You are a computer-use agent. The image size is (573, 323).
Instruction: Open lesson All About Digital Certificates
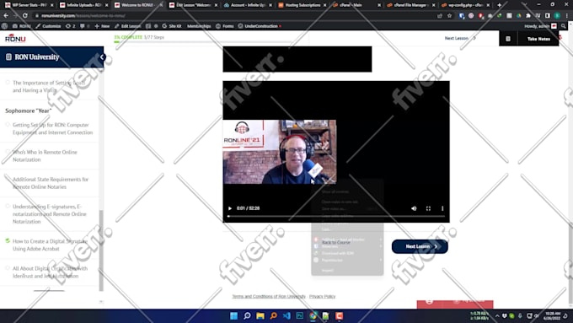pos(50,272)
